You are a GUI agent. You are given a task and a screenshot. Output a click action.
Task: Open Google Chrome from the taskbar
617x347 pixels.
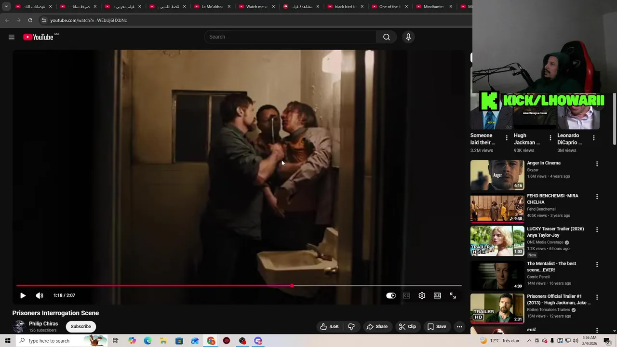(x=211, y=341)
